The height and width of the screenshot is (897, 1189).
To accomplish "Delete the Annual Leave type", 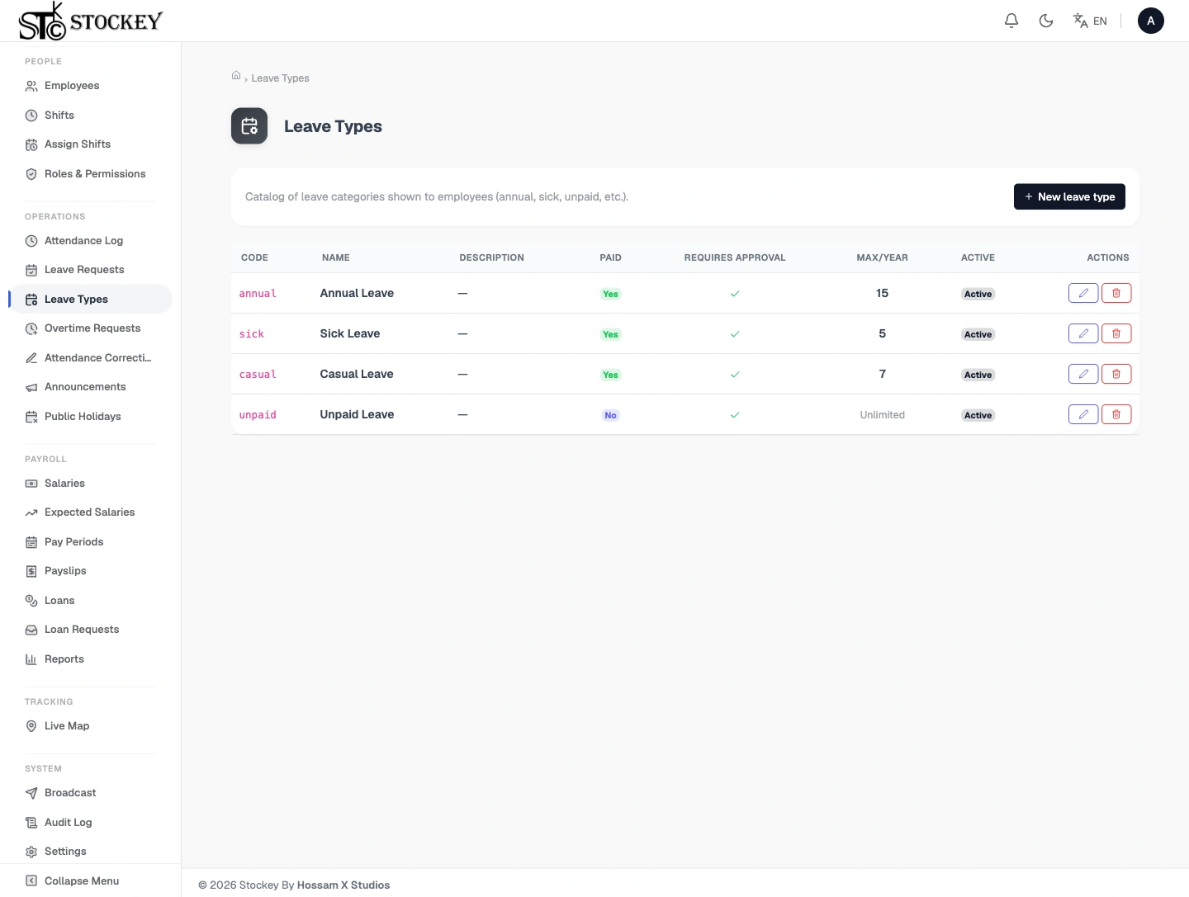I will [x=1116, y=293].
